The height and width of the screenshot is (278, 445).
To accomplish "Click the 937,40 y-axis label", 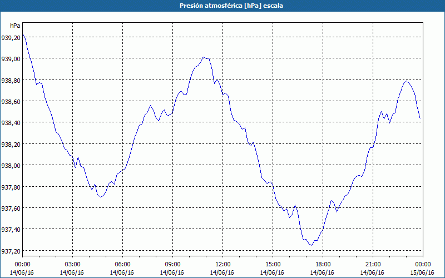I will coord(11,230).
